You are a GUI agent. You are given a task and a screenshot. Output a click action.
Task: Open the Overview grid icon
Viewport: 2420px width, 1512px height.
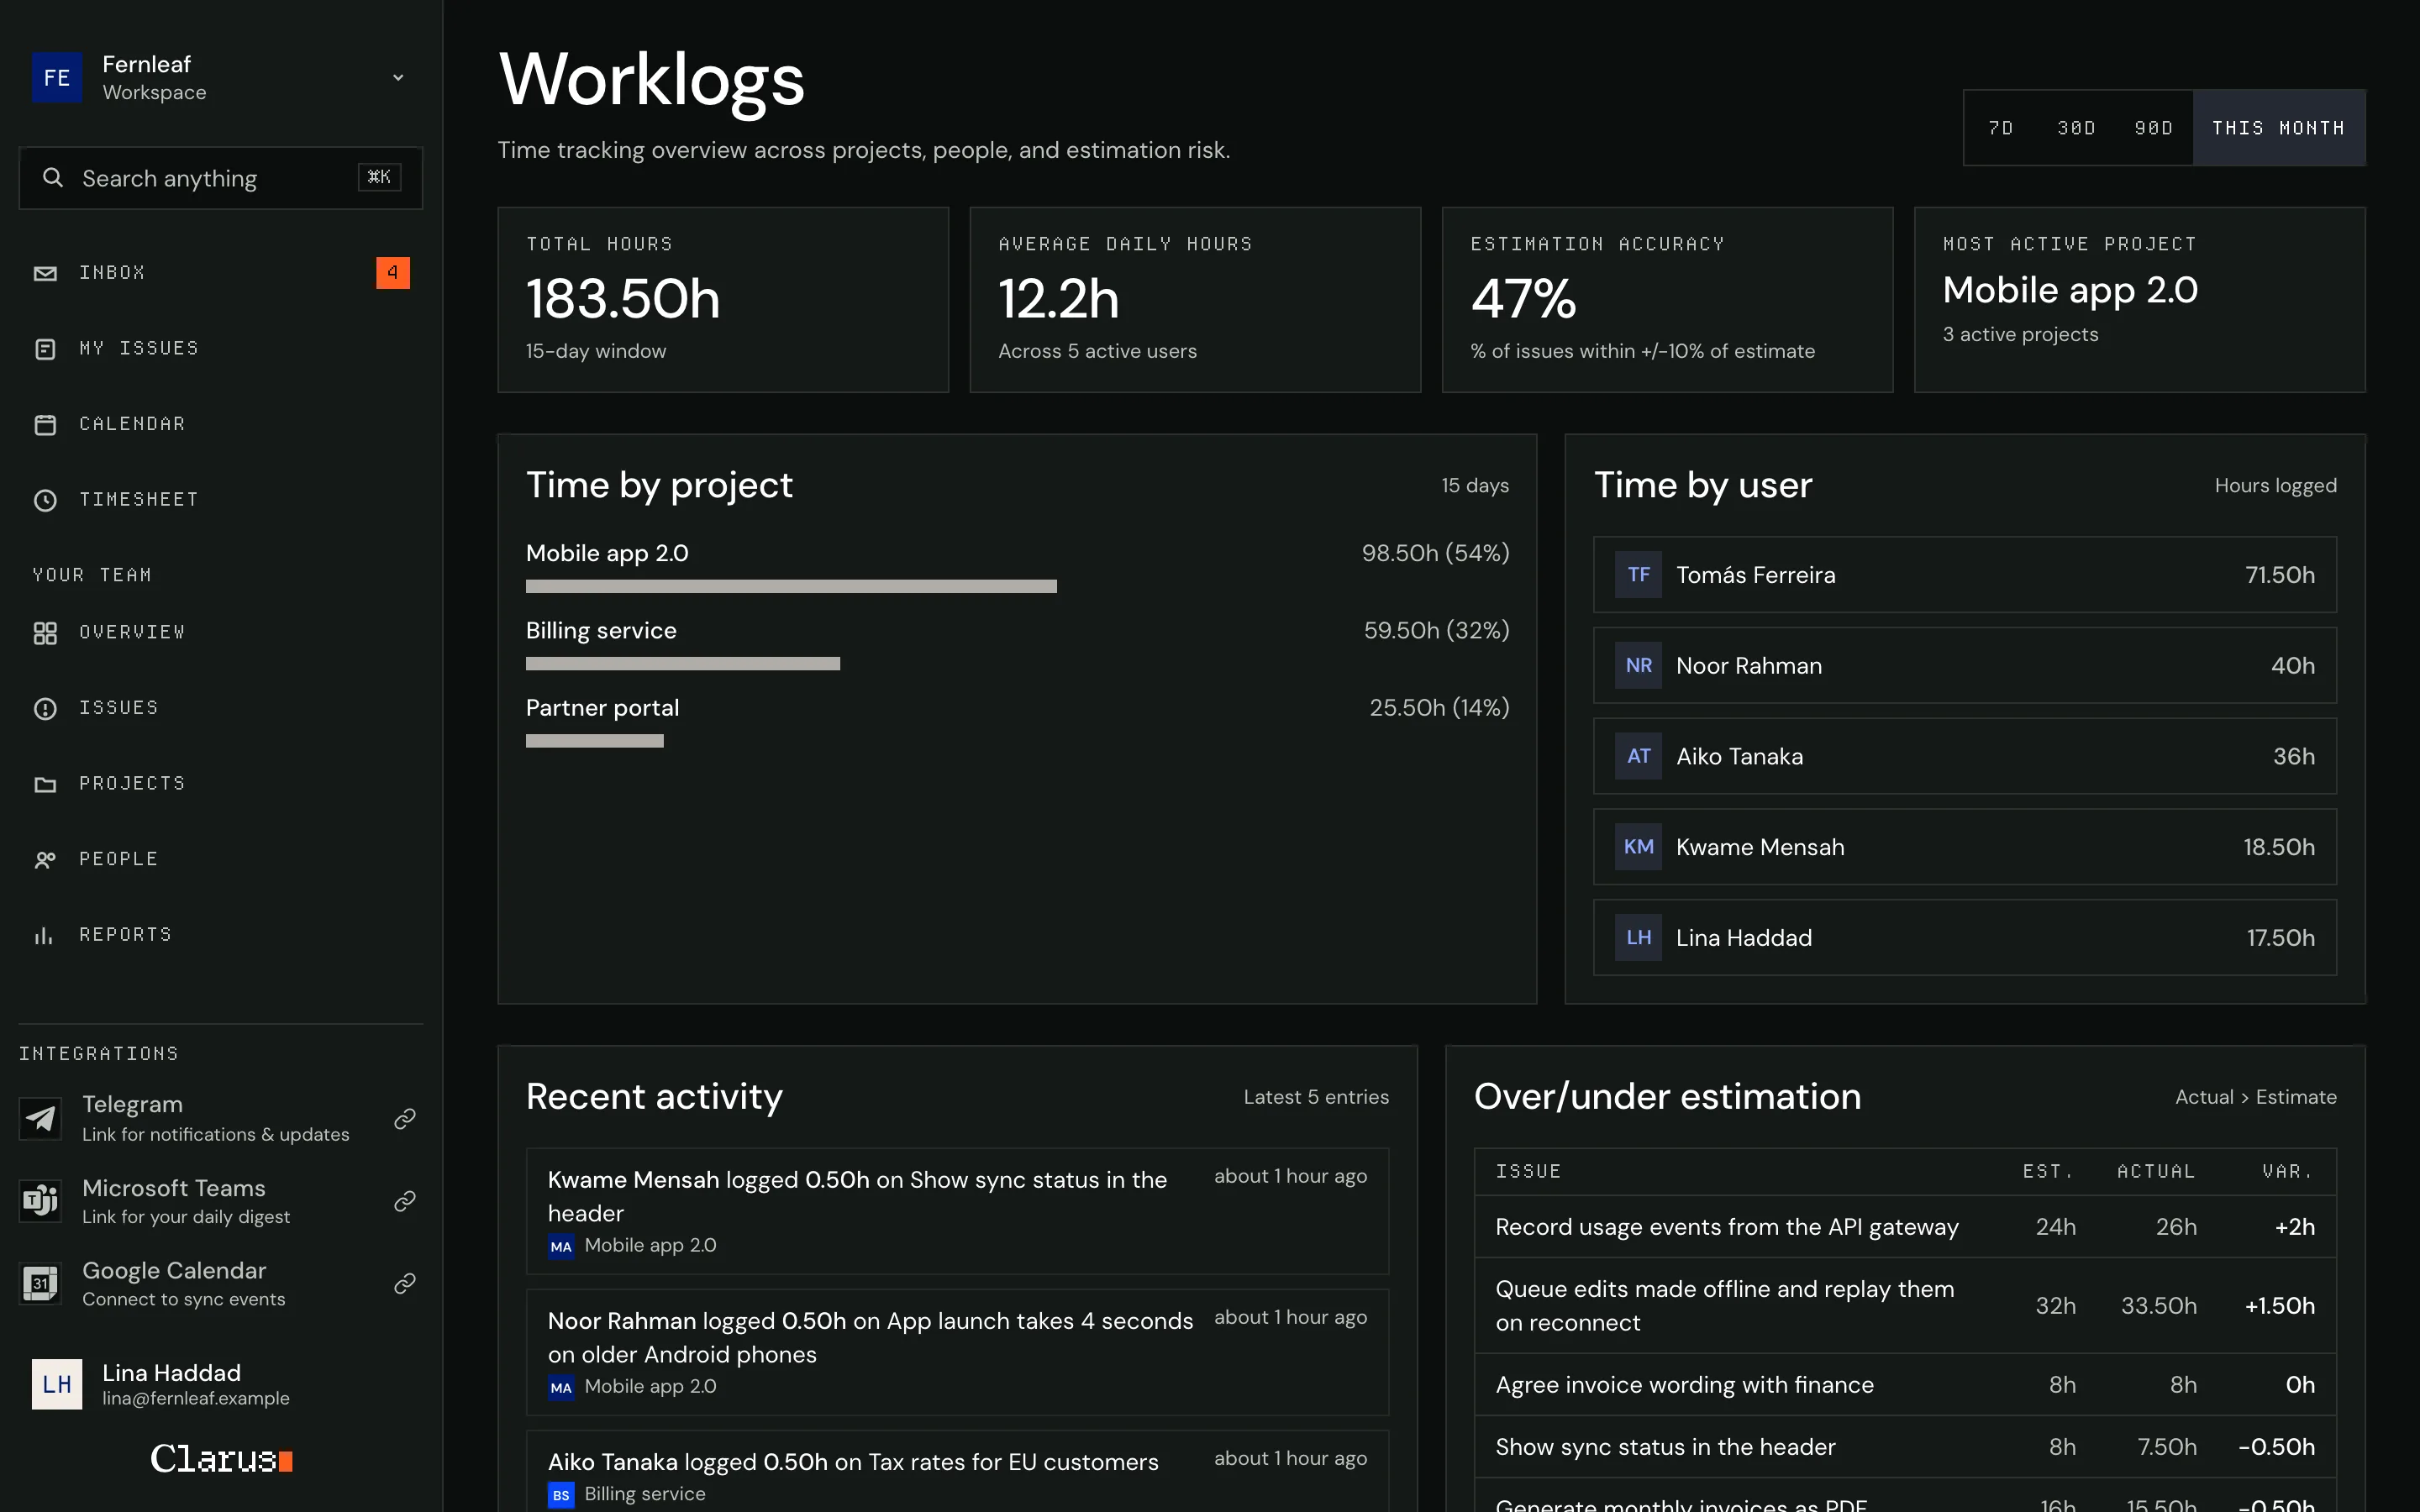(45, 633)
